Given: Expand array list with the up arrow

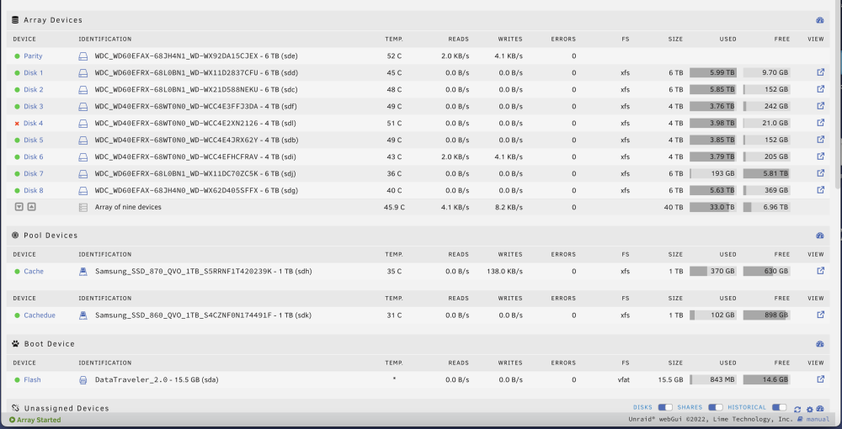Looking at the screenshot, I should click(x=32, y=206).
